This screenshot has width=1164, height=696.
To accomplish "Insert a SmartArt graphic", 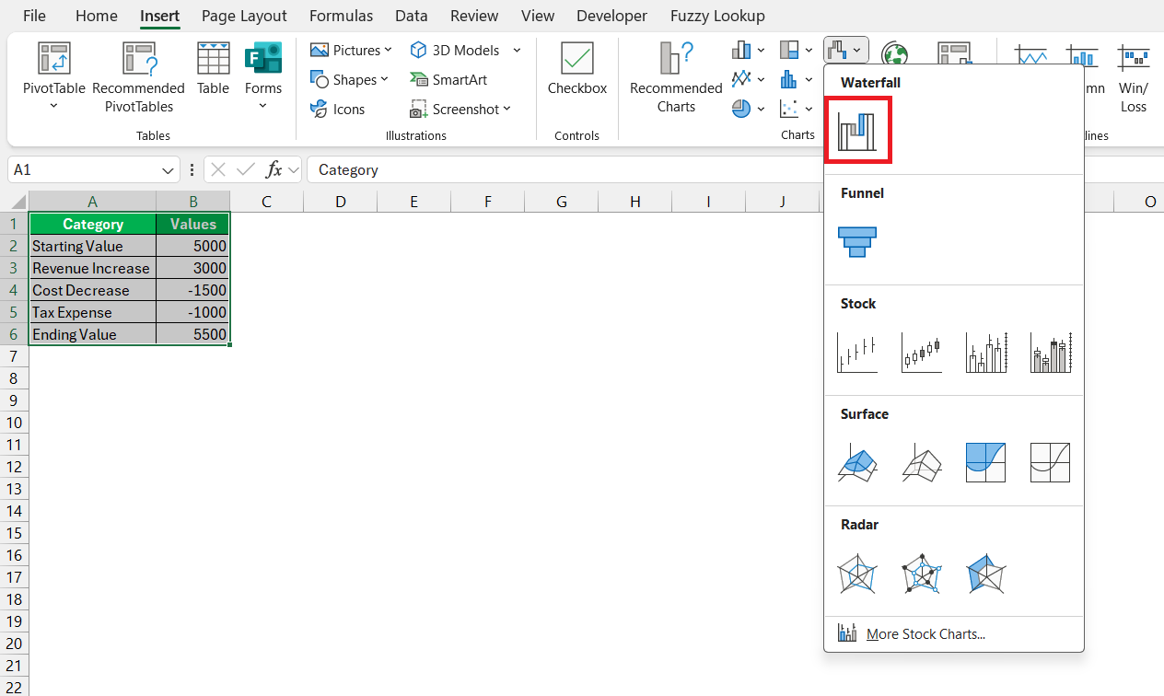I will (448, 79).
